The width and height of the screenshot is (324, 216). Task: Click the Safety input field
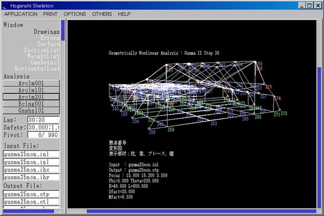click(44, 127)
